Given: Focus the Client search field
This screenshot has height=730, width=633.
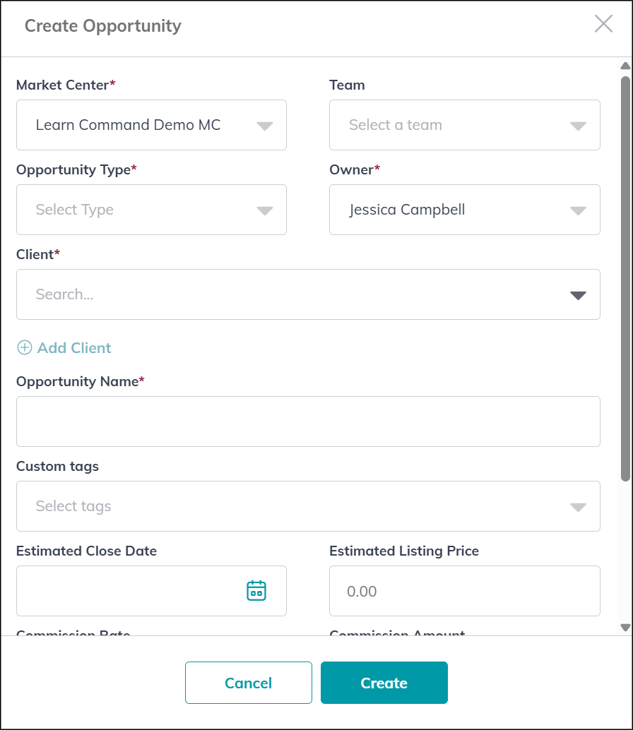Looking at the screenshot, I should pos(290,294).
